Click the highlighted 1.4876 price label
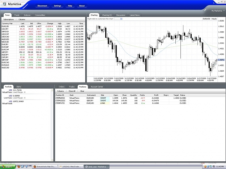226x169 pixels. 221,60
